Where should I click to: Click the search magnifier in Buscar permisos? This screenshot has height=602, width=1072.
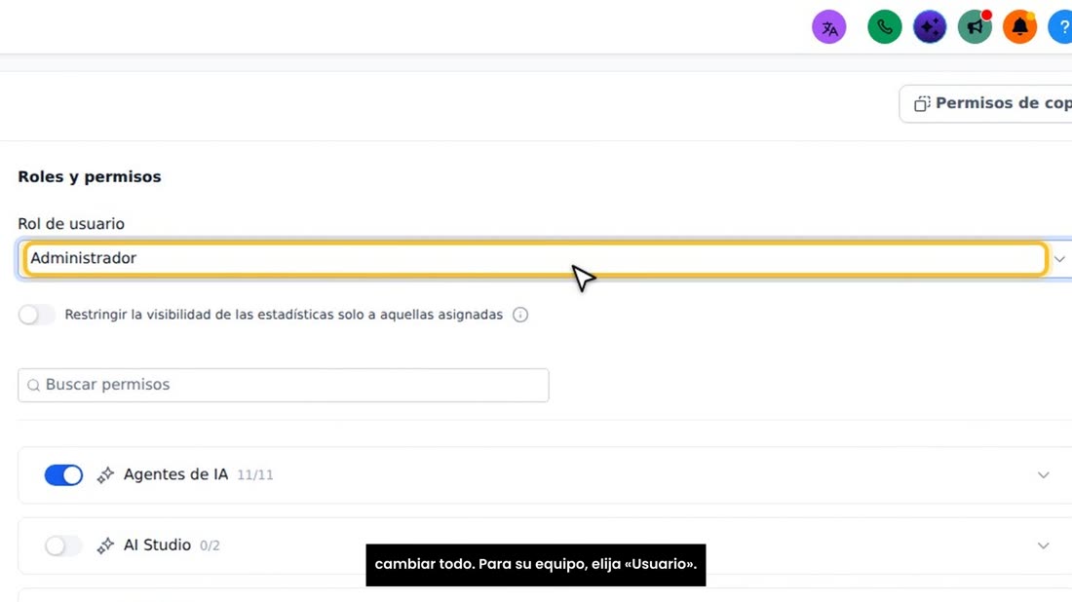pos(33,386)
